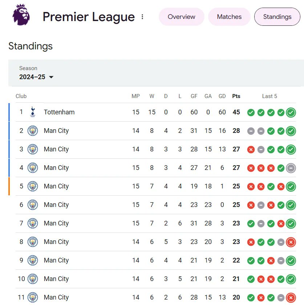Click the Tottenham club crest icon
The width and height of the screenshot is (304, 305).
(33, 112)
